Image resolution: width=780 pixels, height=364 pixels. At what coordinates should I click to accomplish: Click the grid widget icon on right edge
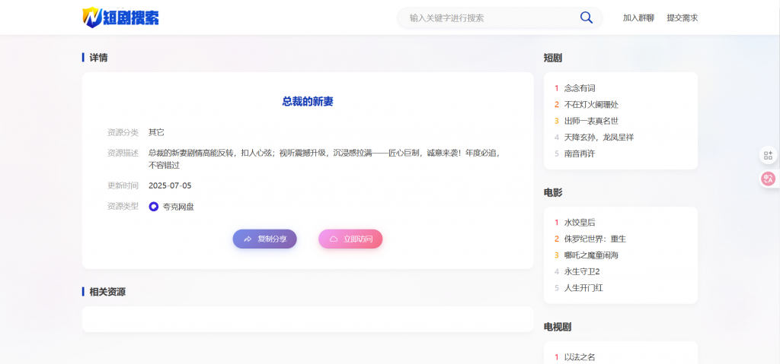pyautogui.click(x=768, y=155)
